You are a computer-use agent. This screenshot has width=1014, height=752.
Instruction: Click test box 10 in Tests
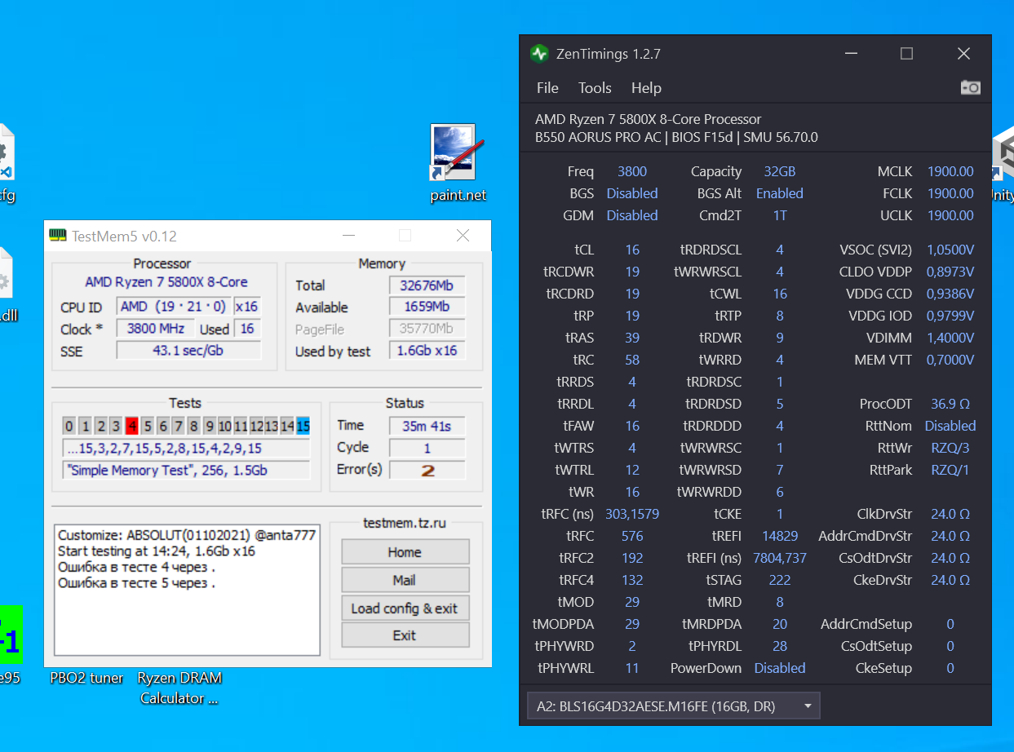224,426
